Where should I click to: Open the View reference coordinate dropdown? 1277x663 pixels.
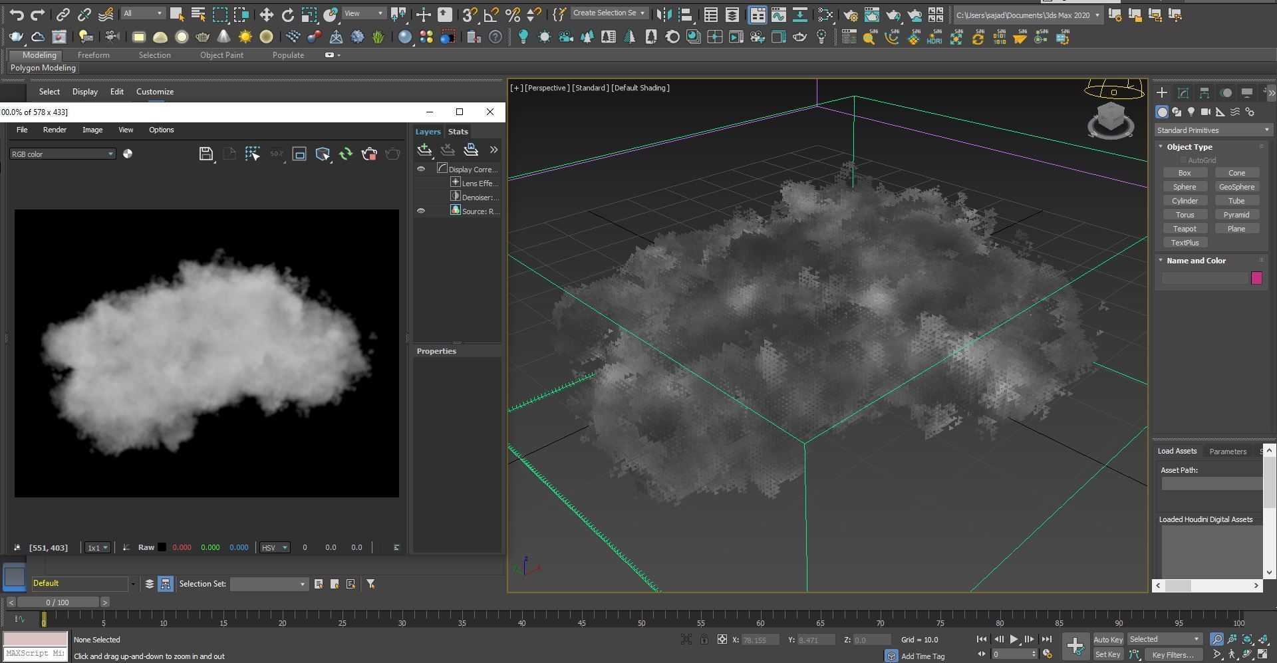(363, 13)
